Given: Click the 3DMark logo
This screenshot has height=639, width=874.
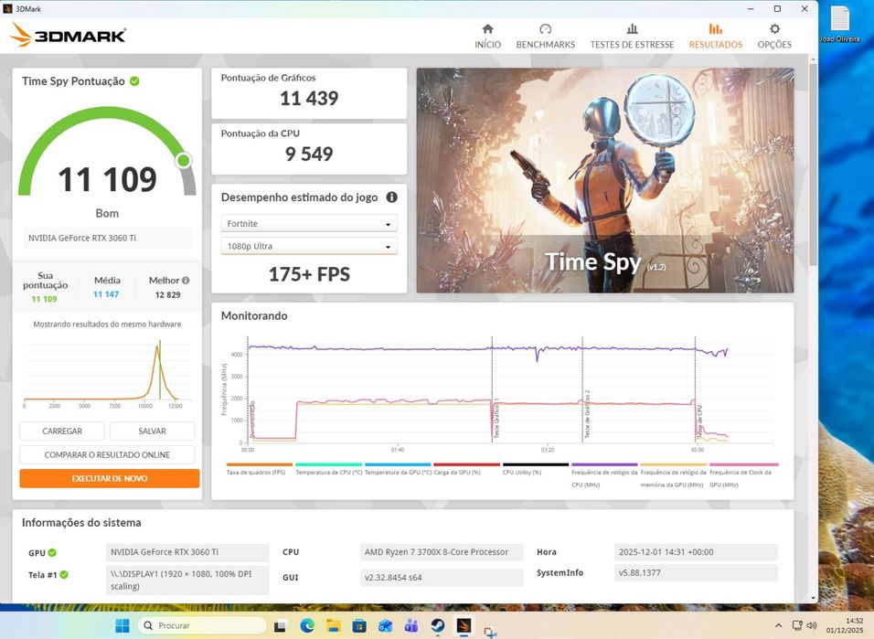Looking at the screenshot, I should tap(68, 35).
